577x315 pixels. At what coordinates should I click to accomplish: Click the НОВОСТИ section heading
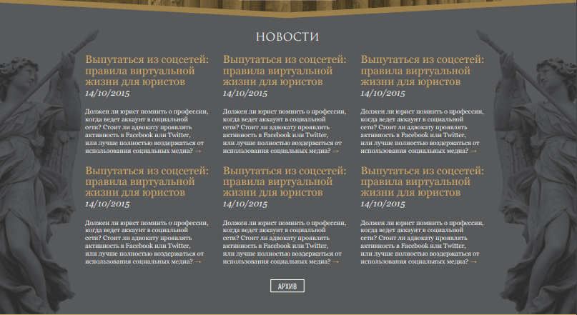(x=287, y=37)
